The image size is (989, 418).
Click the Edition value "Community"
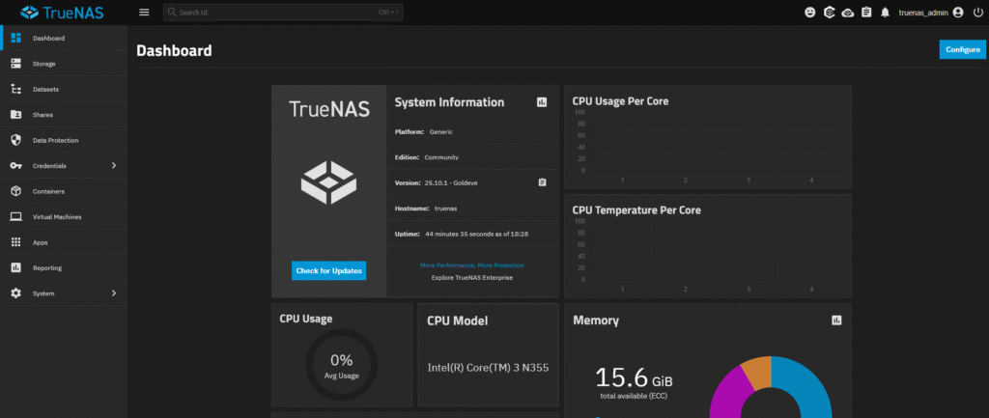coord(441,157)
